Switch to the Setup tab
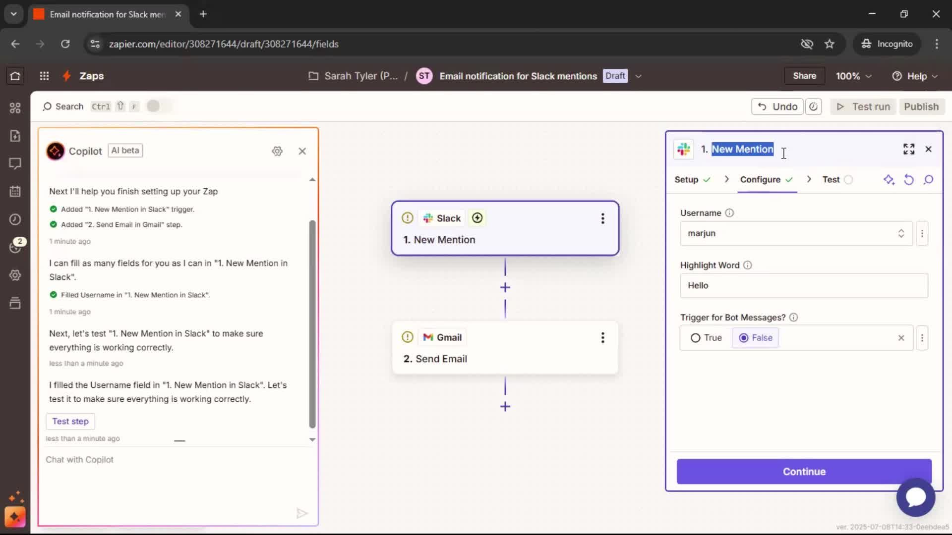 coord(692,180)
